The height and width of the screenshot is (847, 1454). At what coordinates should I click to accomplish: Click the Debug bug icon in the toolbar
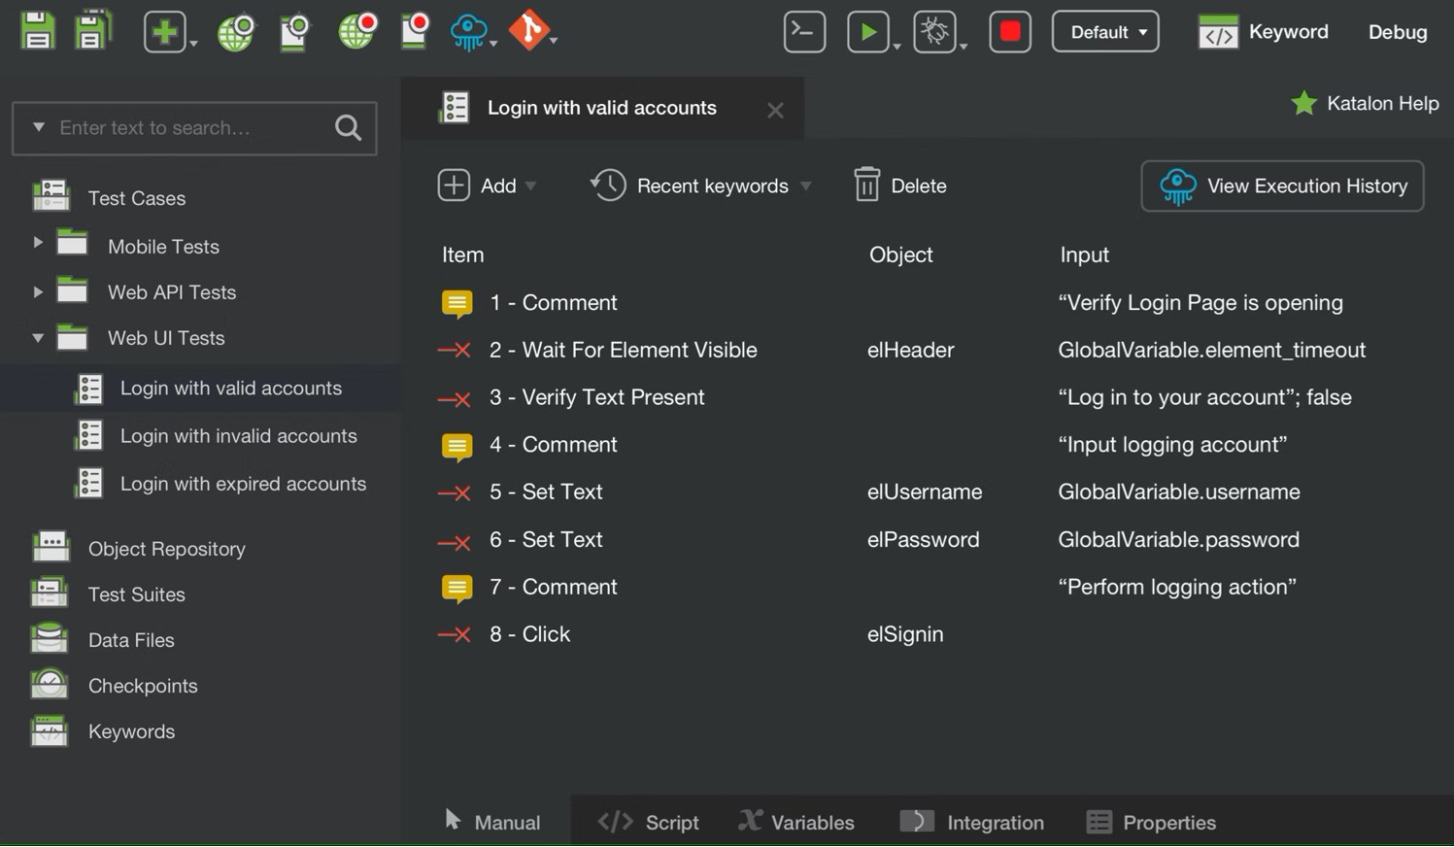click(935, 32)
